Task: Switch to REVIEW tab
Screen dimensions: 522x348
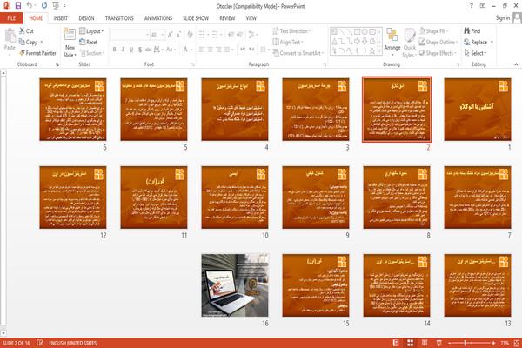Action: [x=227, y=18]
